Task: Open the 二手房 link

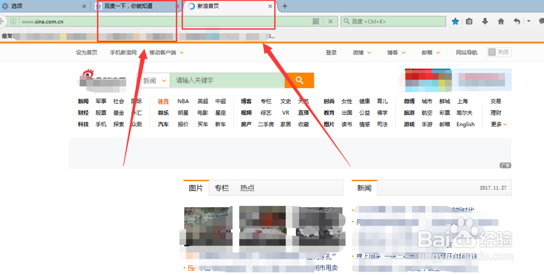Action: pos(266,124)
